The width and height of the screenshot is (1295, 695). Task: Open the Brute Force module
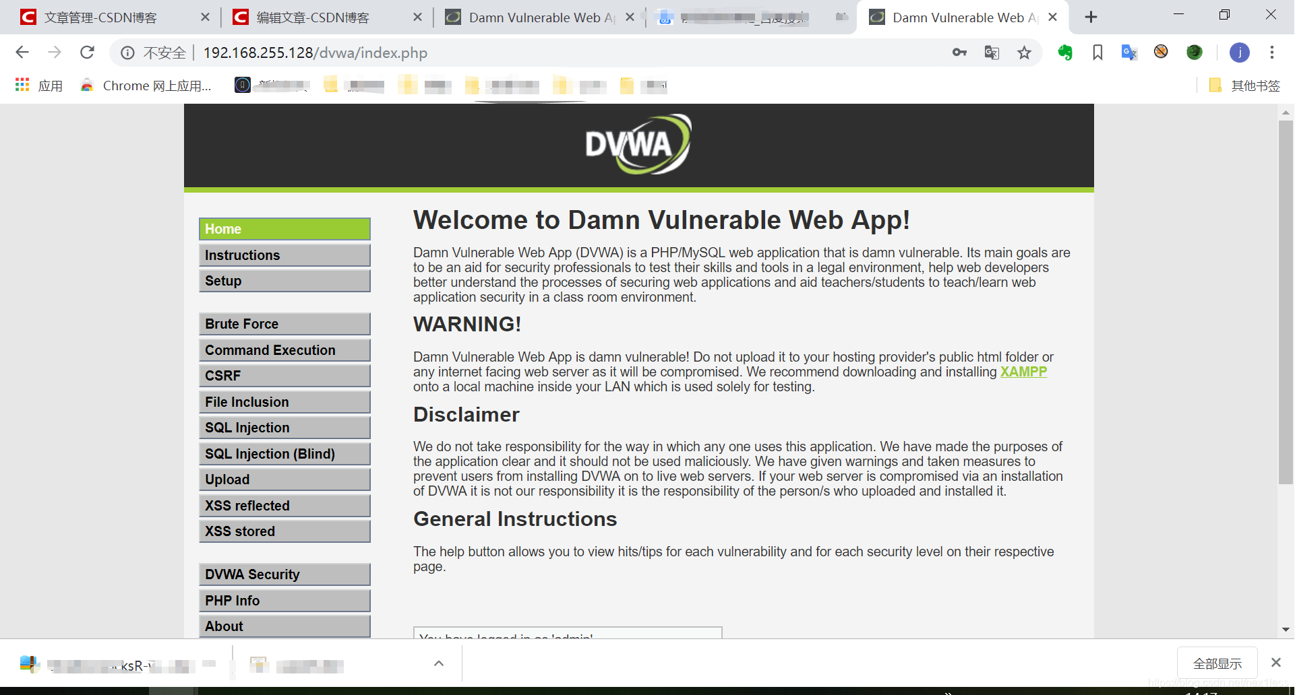(284, 324)
